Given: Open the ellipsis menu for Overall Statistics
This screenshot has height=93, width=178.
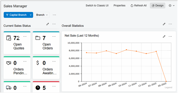Looking at the screenshot, I should [170, 24].
